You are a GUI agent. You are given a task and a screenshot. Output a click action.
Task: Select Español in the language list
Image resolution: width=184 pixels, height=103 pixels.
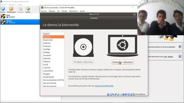tap(53, 37)
